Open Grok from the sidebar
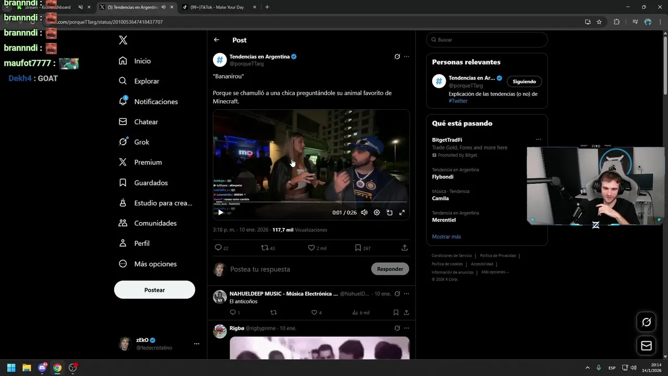Viewport: 668px width, 376px height. [134, 142]
